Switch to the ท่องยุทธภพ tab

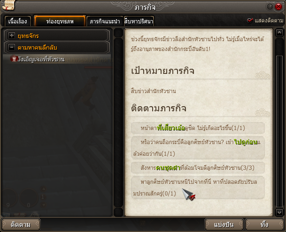(60, 21)
